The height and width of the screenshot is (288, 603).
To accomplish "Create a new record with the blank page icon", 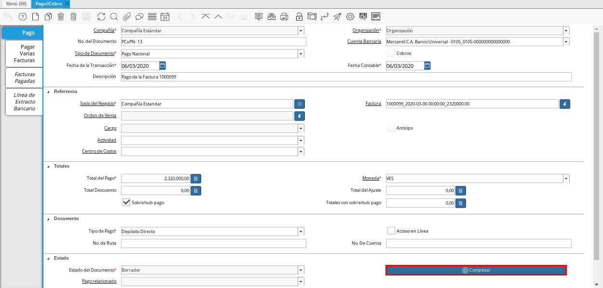I will coord(35,17).
